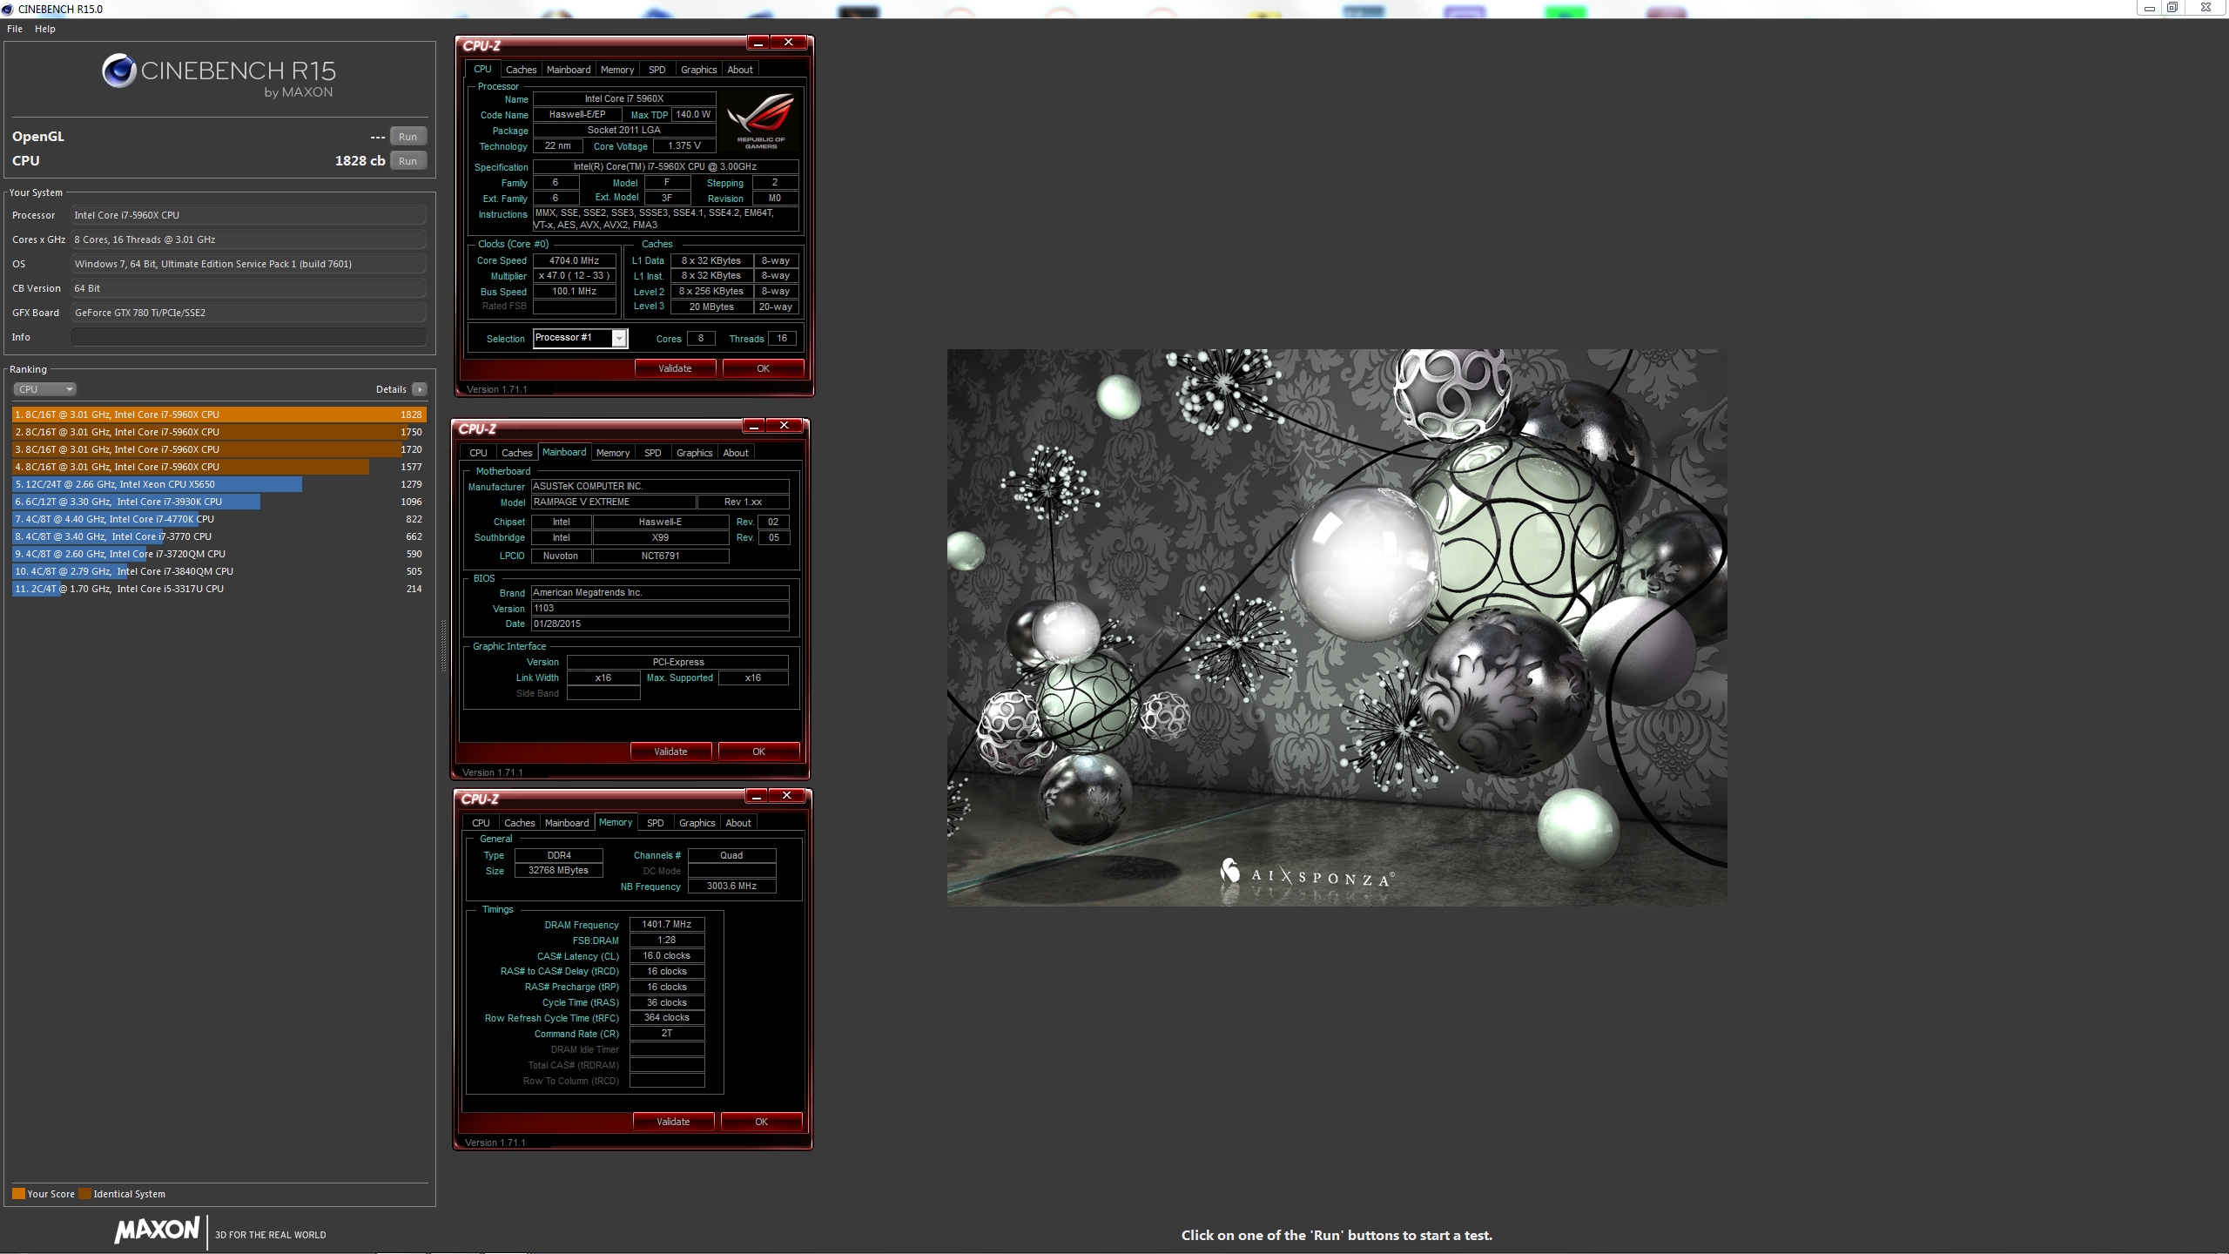This screenshot has height=1254, width=2229.
Task: Click the Core Speed value 4704.0 MHz
Action: [x=575, y=260]
